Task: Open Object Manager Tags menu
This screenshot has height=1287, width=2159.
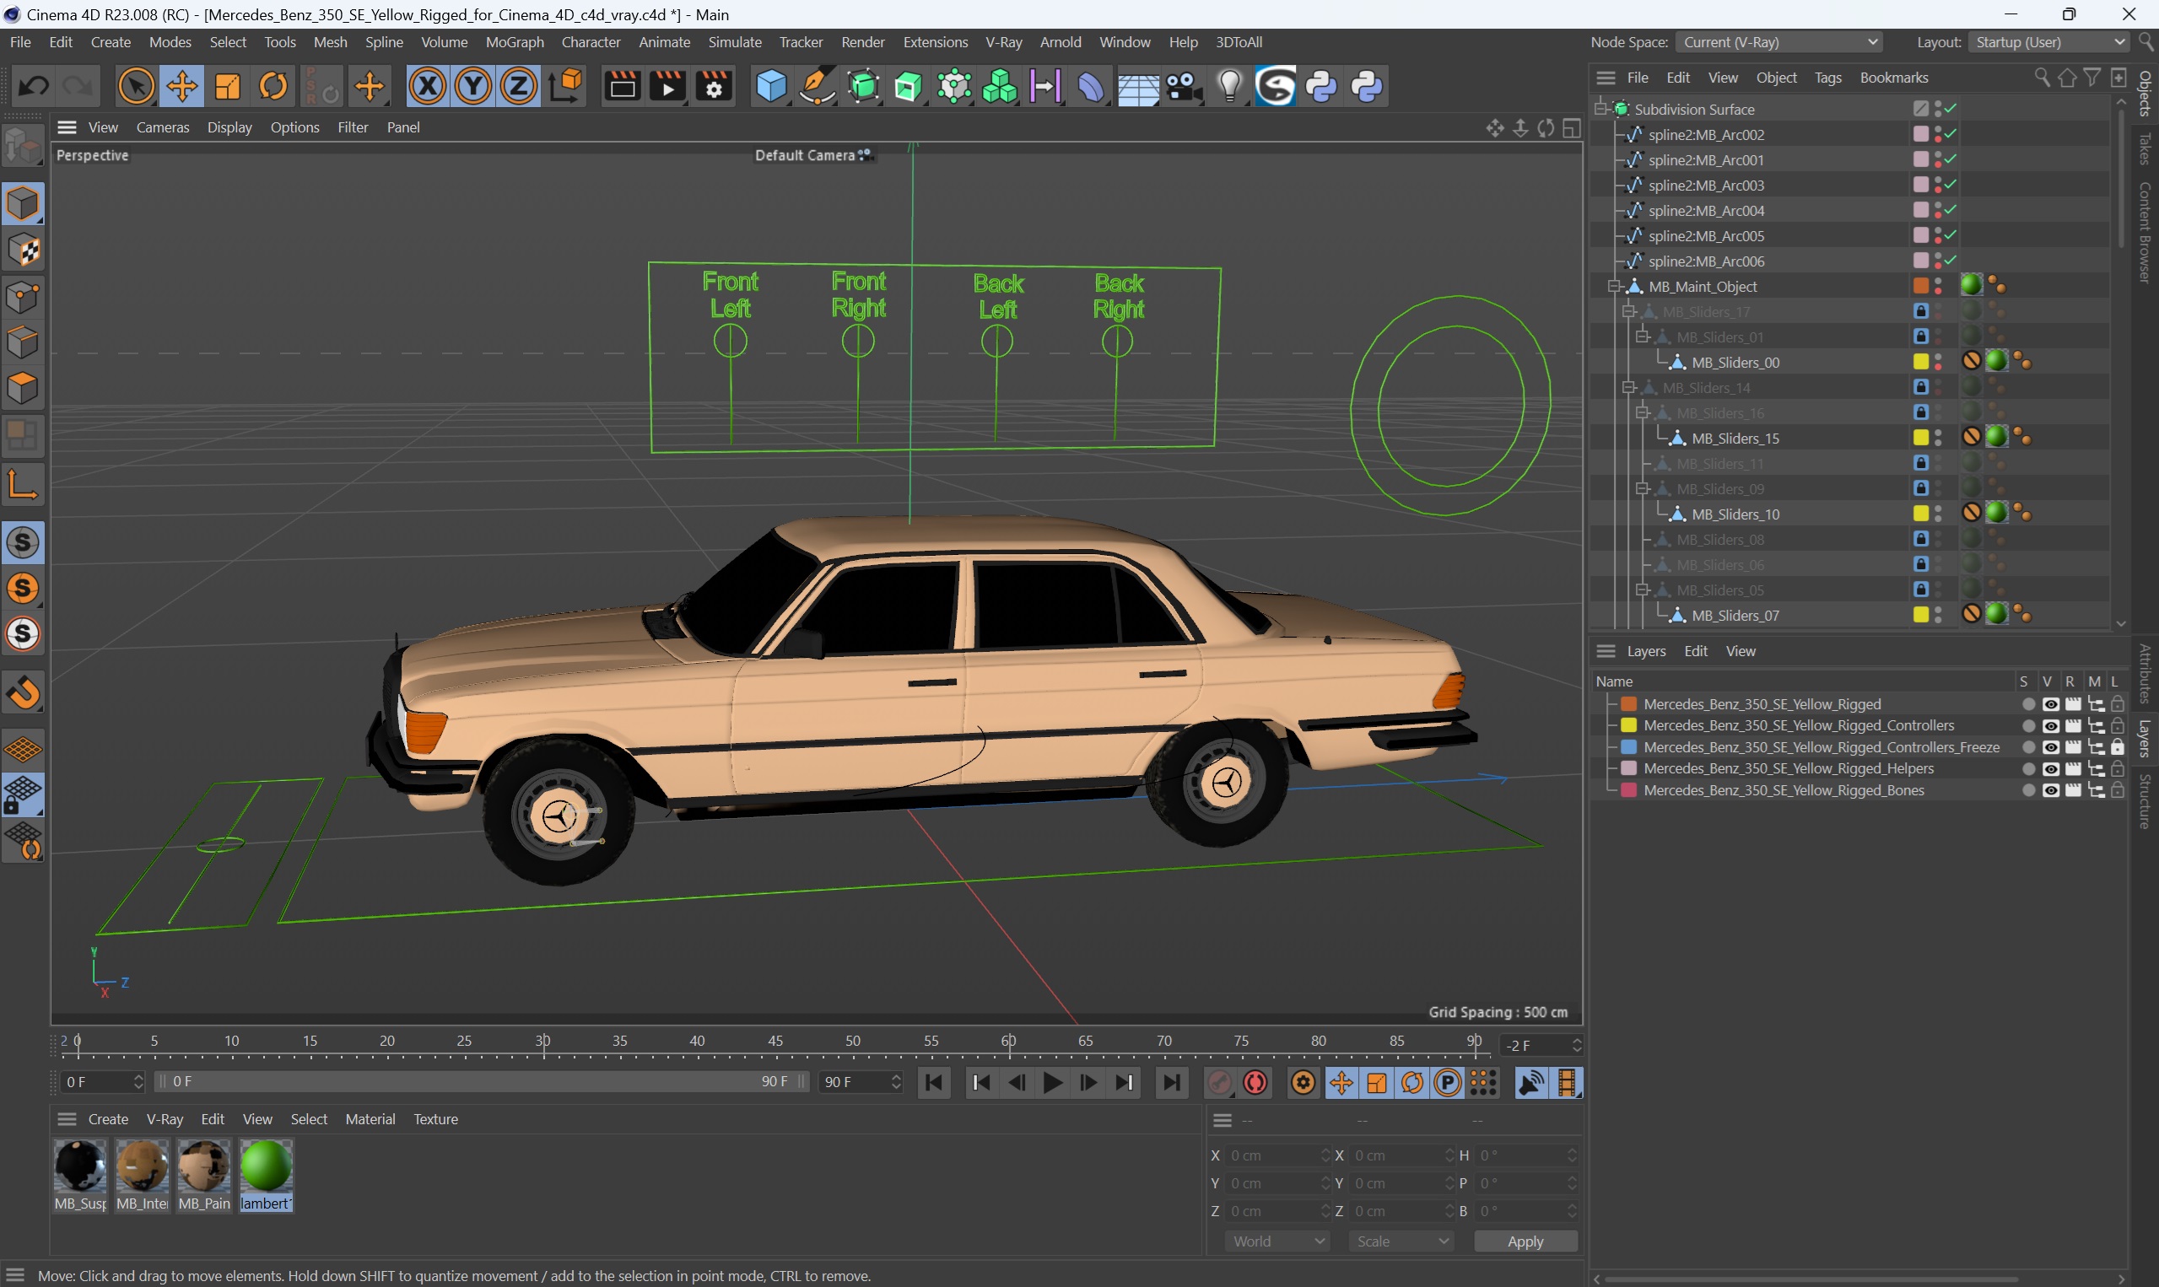Action: tap(1827, 78)
